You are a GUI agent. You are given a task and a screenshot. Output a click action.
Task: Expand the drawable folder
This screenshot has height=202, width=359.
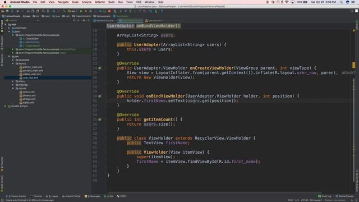(13, 60)
